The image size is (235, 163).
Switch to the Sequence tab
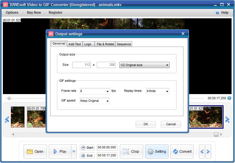[x=124, y=44]
